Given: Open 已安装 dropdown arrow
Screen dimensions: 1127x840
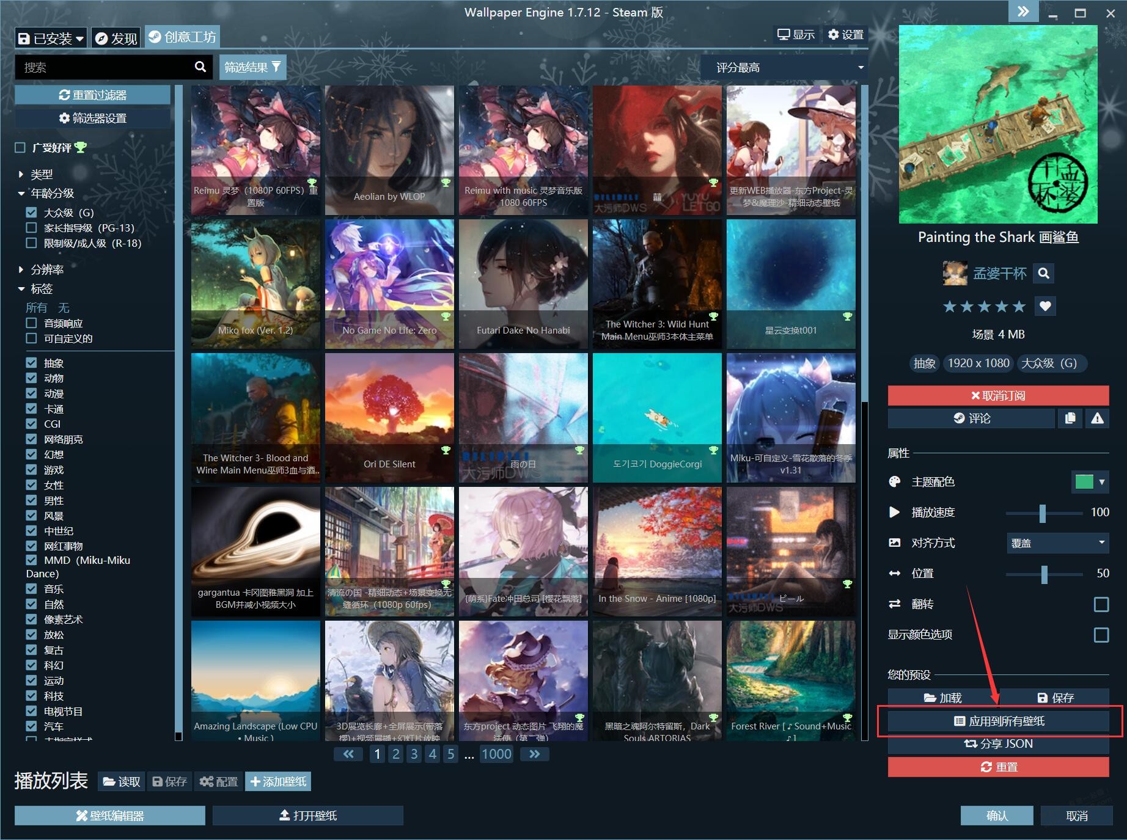Looking at the screenshot, I should 79,38.
